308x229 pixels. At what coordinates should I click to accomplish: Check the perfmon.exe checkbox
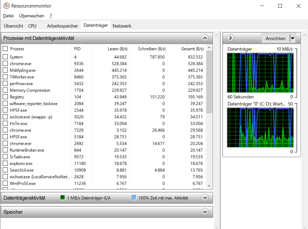click(5, 84)
